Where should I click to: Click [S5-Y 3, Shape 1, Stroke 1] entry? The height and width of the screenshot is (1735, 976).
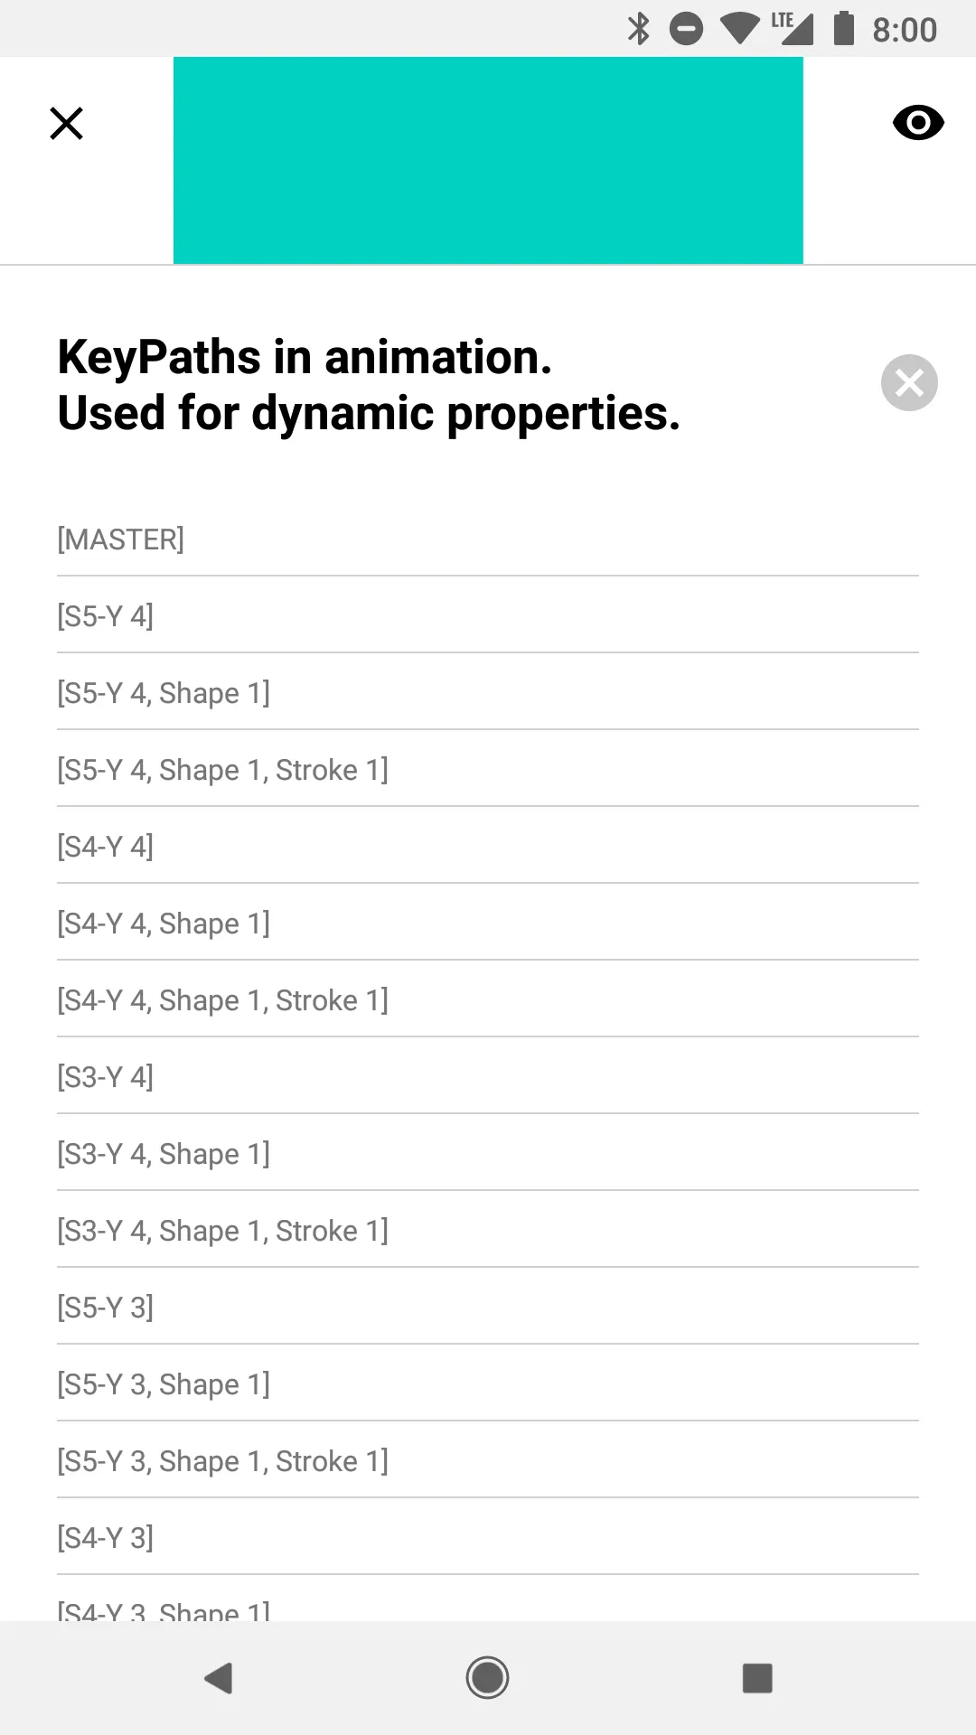coord(488,1460)
